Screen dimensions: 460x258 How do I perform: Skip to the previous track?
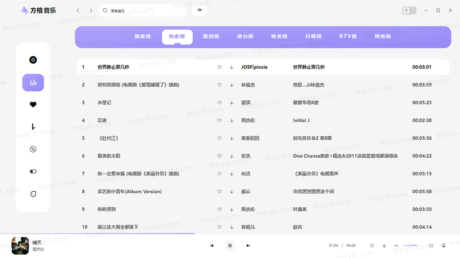(x=212, y=246)
